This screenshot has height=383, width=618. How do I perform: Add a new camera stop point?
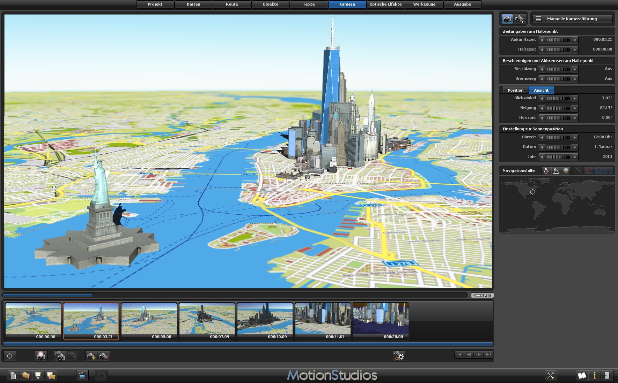coord(91,356)
